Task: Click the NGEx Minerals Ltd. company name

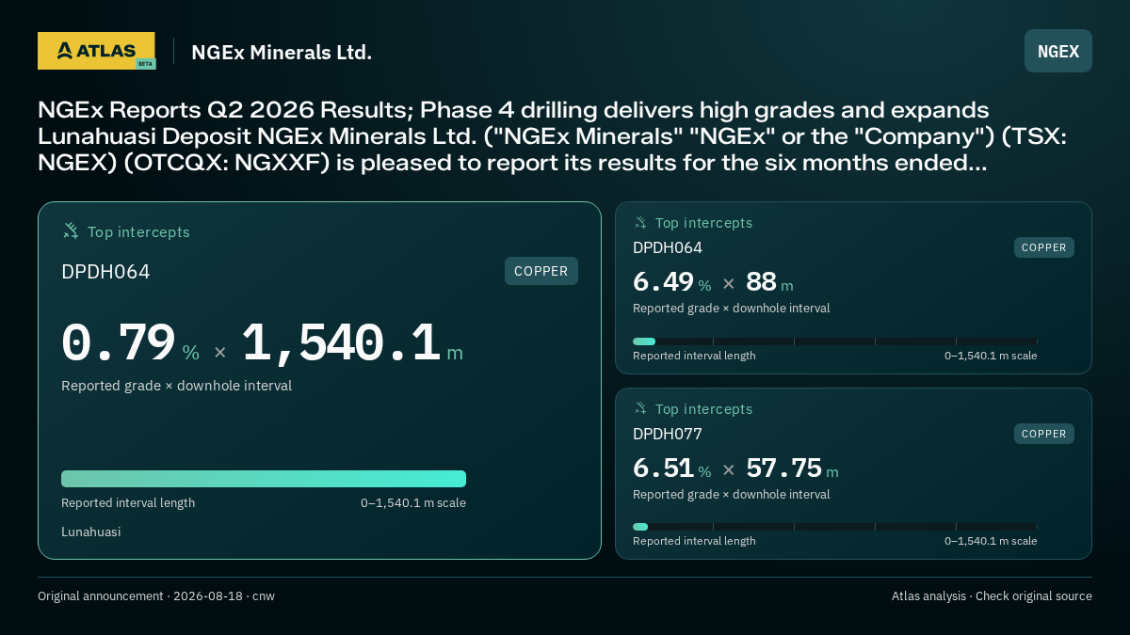Action: 282,52
